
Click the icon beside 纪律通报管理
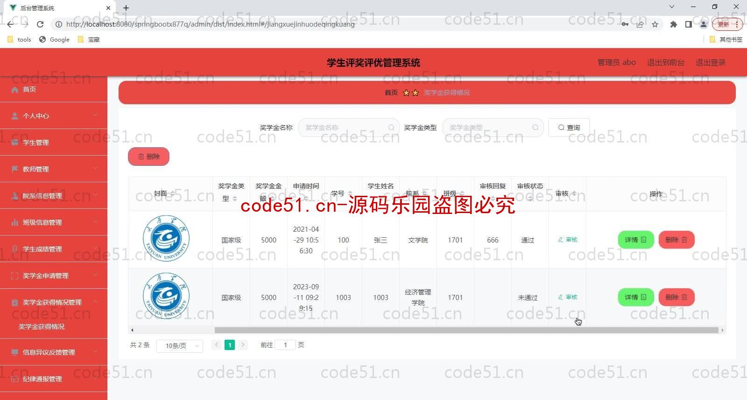pyautogui.click(x=15, y=379)
